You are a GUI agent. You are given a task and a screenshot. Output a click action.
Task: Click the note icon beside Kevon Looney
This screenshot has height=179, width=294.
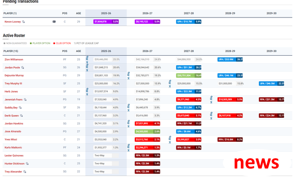tap(23, 22)
